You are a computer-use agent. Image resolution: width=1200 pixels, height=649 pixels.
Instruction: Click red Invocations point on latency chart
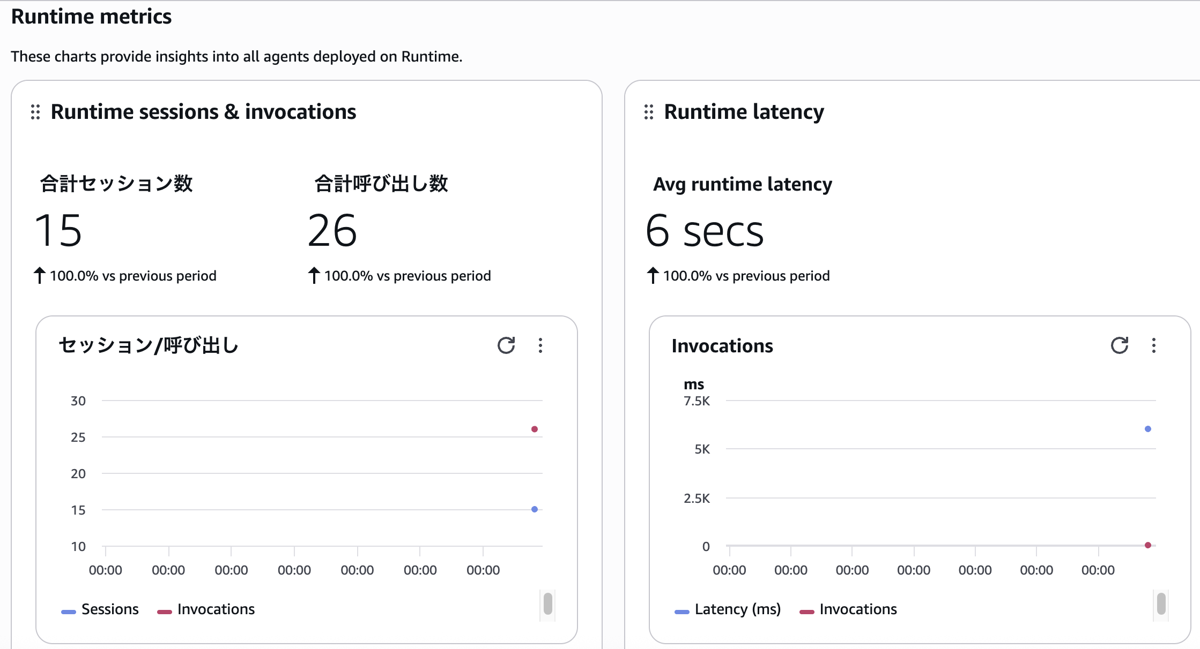tap(1147, 545)
